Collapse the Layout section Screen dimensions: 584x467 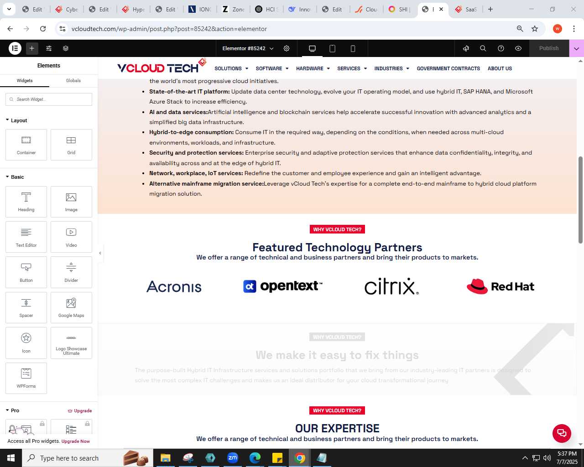coord(16,120)
